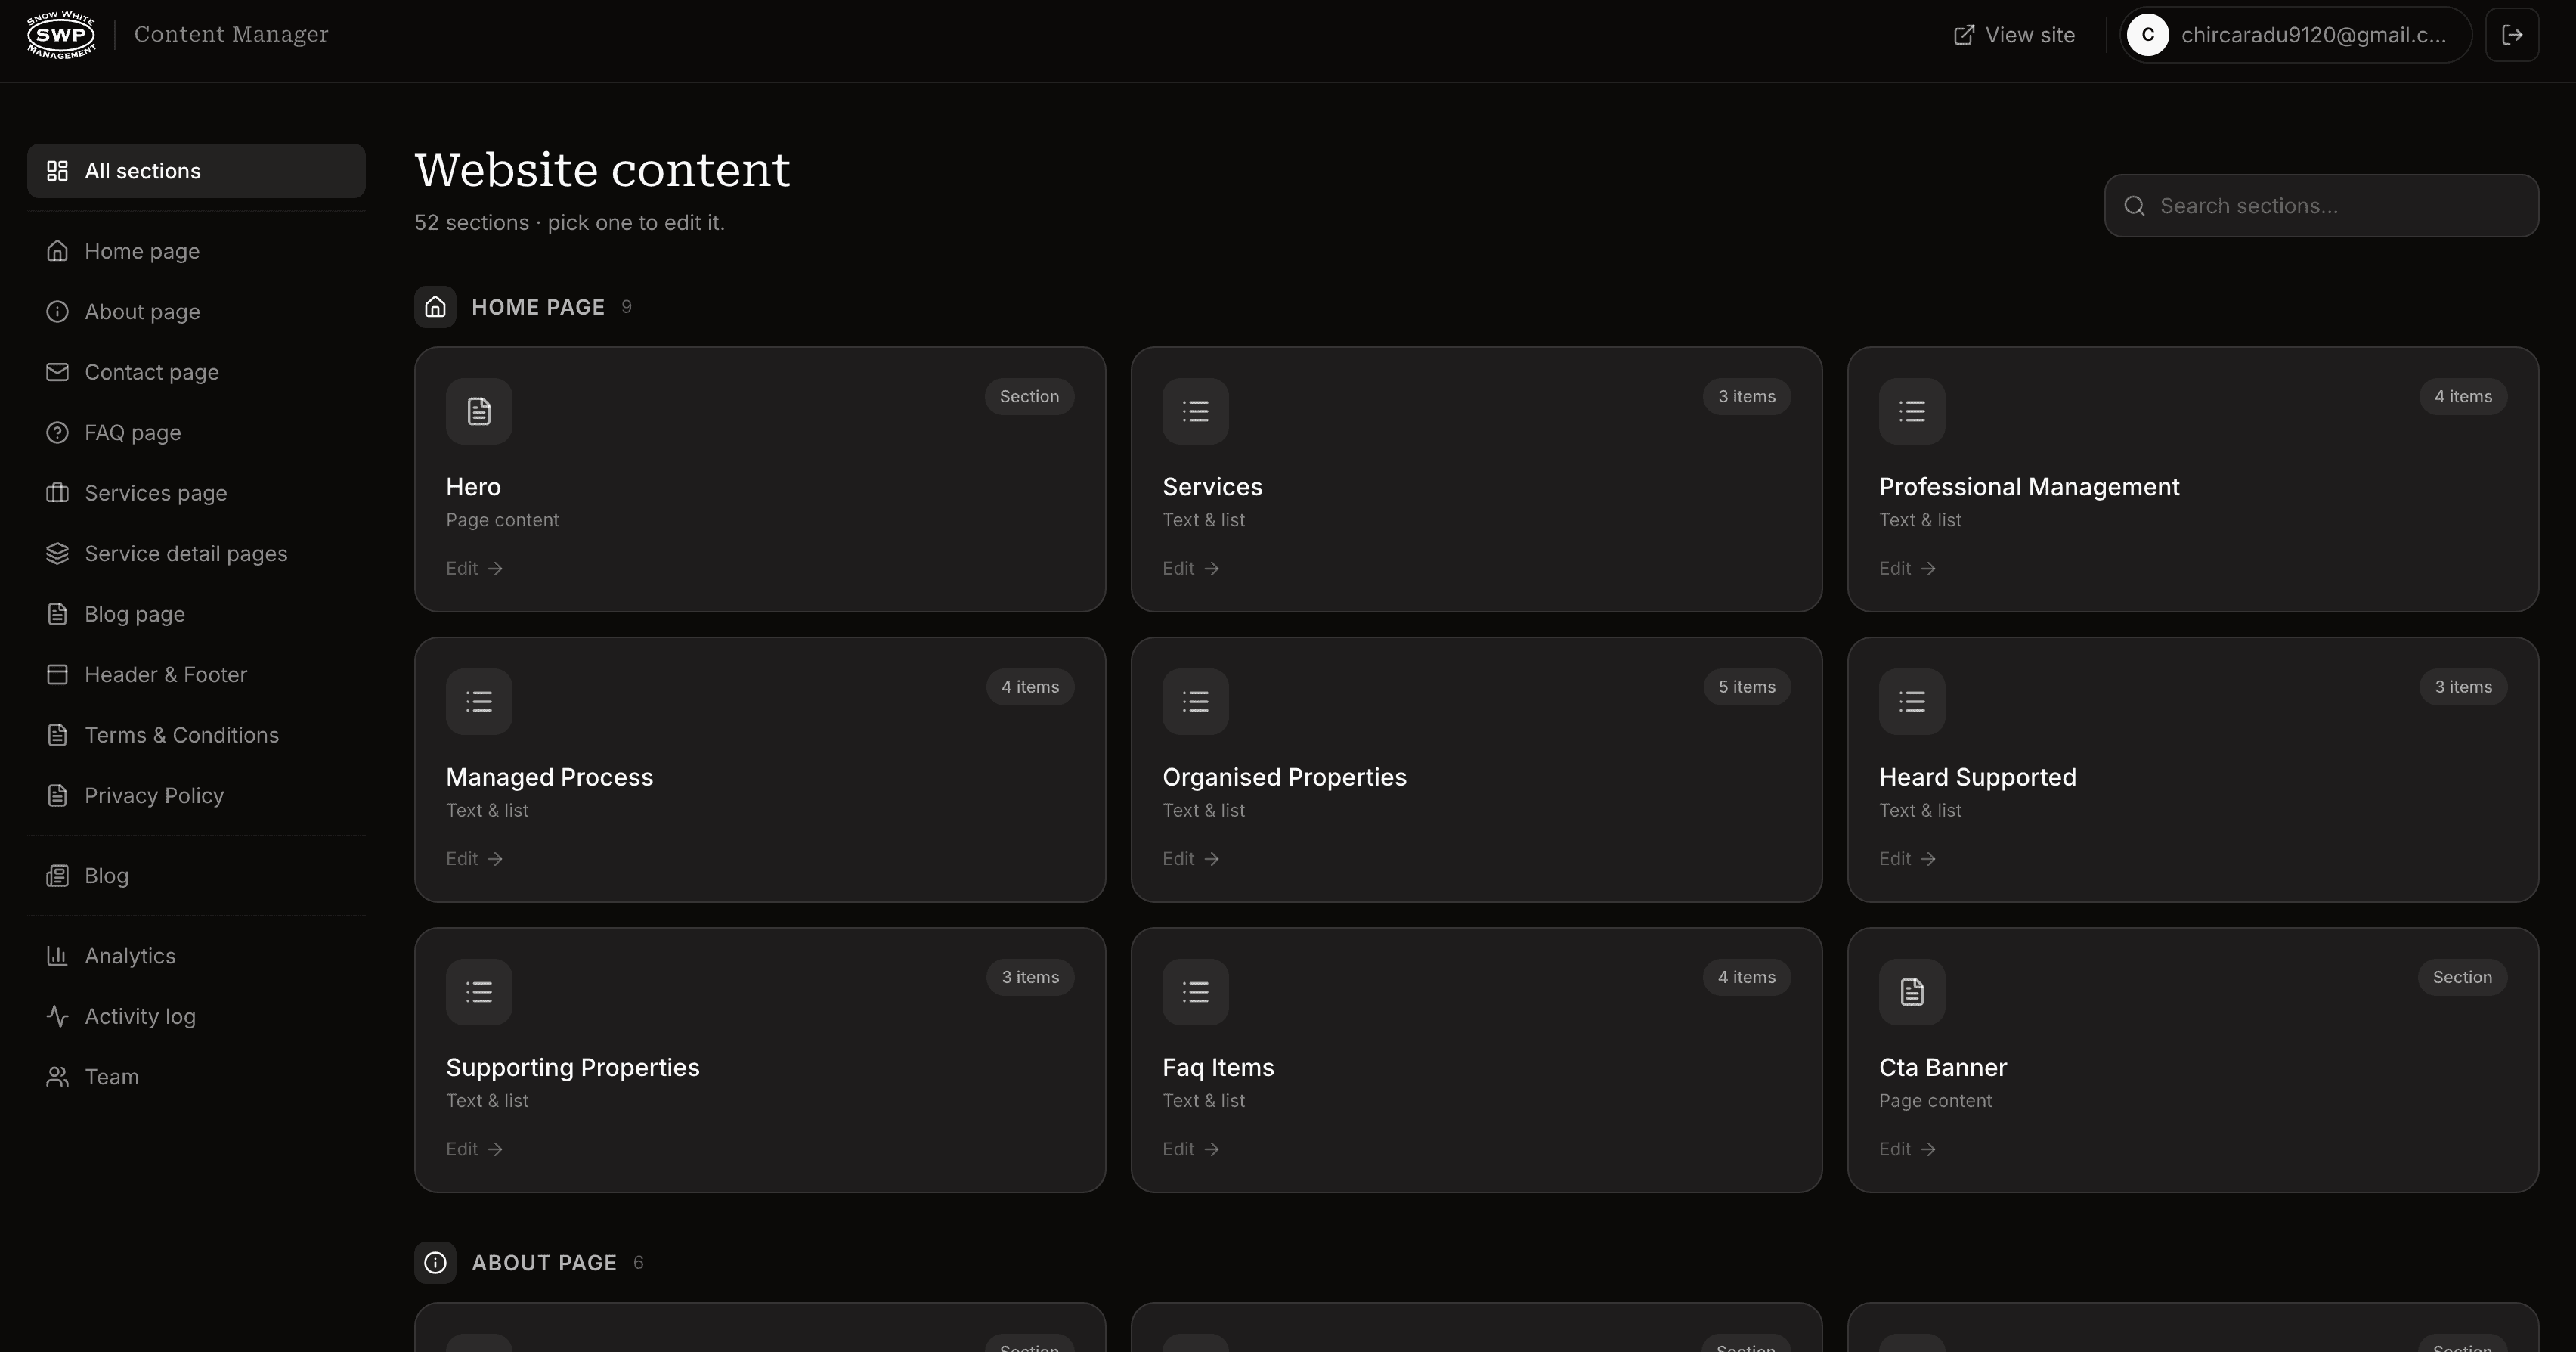Click the Supporting Properties card title
Image resolution: width=2576 pixels, height=1352 pixels.
pos(573,1068)
